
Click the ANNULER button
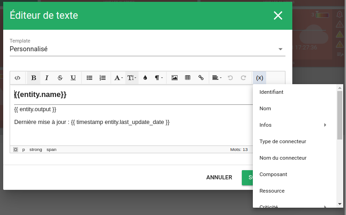coord(219,177)
